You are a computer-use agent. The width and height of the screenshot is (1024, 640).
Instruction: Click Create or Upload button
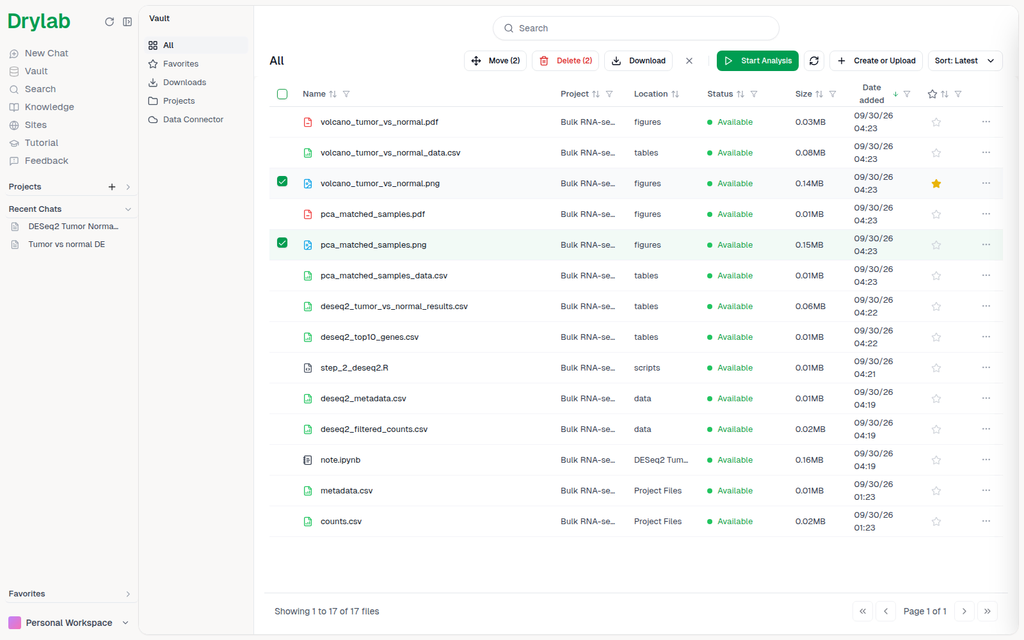(x=876, y=61)
